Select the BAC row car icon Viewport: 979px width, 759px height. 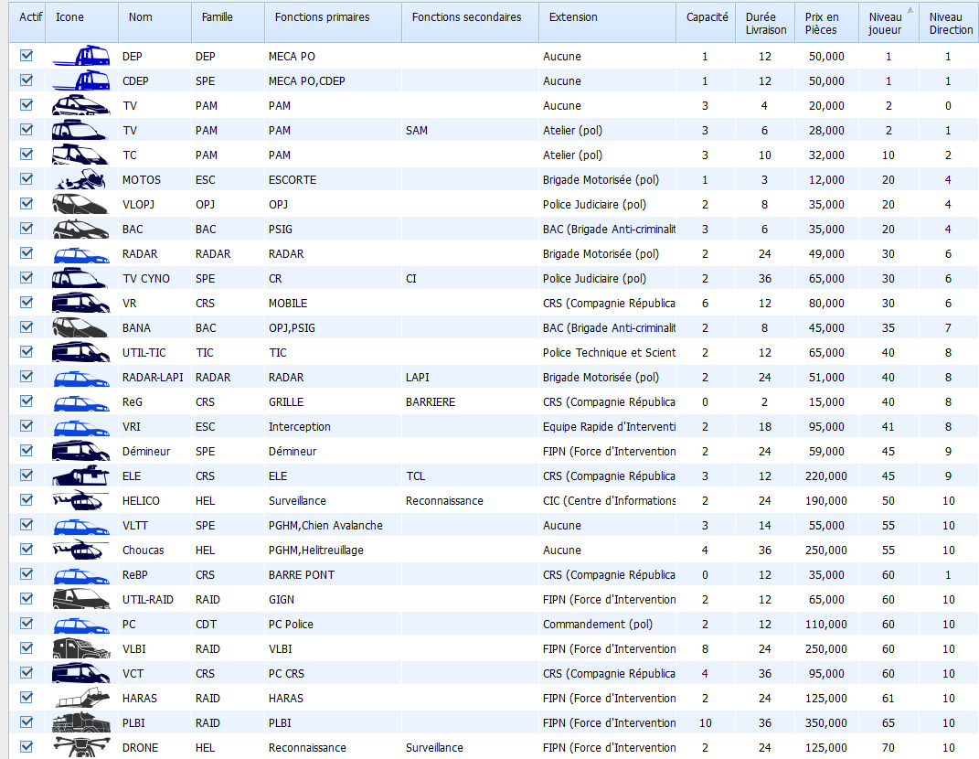(x=80, y=229)
